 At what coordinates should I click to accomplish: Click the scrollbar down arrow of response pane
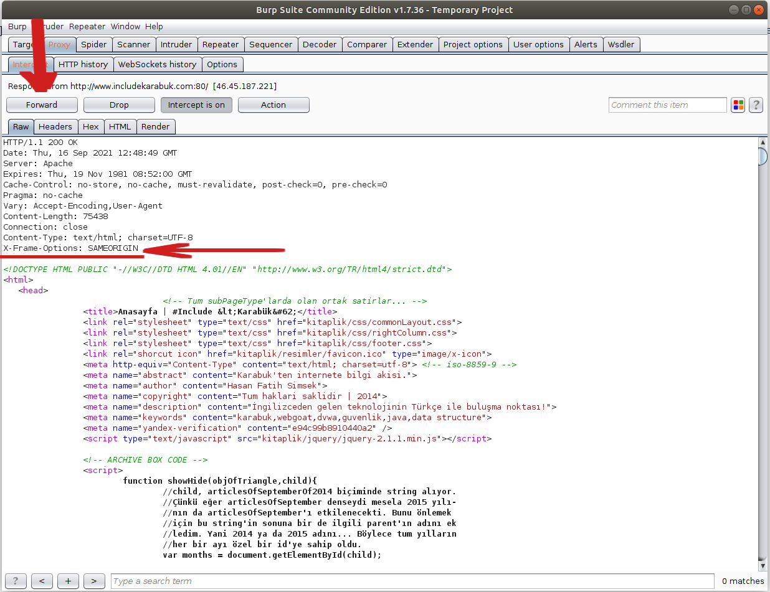click(x=763, y=565)
